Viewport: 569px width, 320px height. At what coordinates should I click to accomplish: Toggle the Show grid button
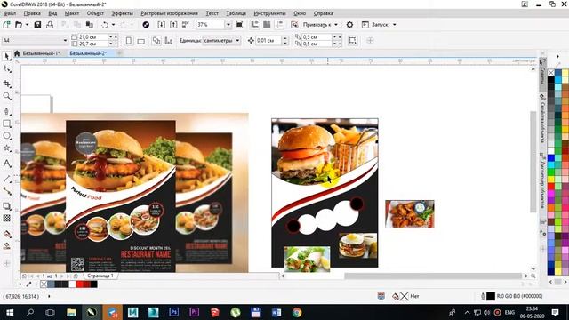coord(267,25)
